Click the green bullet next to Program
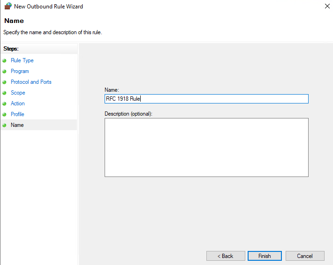The height and width of the screenshot is (265, 333). pyautogui.click(x=5, y=72)
